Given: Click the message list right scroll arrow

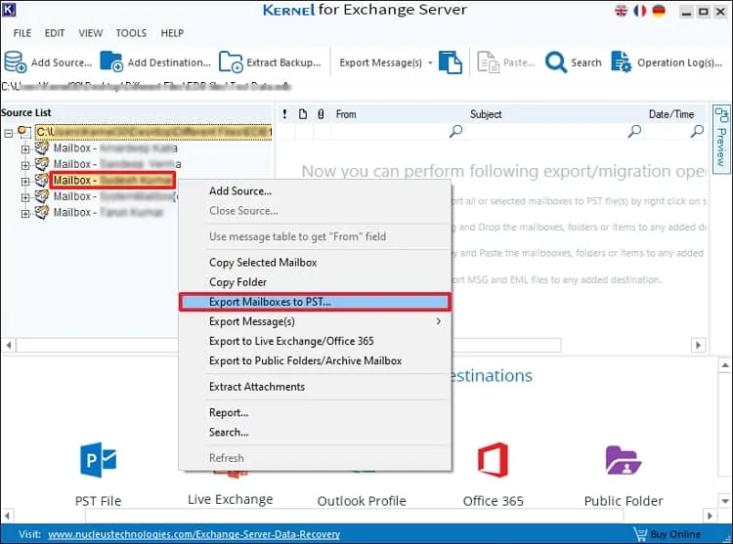Looking at the screenshot, I should pos(698,345).
